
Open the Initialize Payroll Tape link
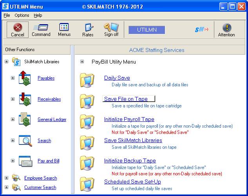point(129,119)
